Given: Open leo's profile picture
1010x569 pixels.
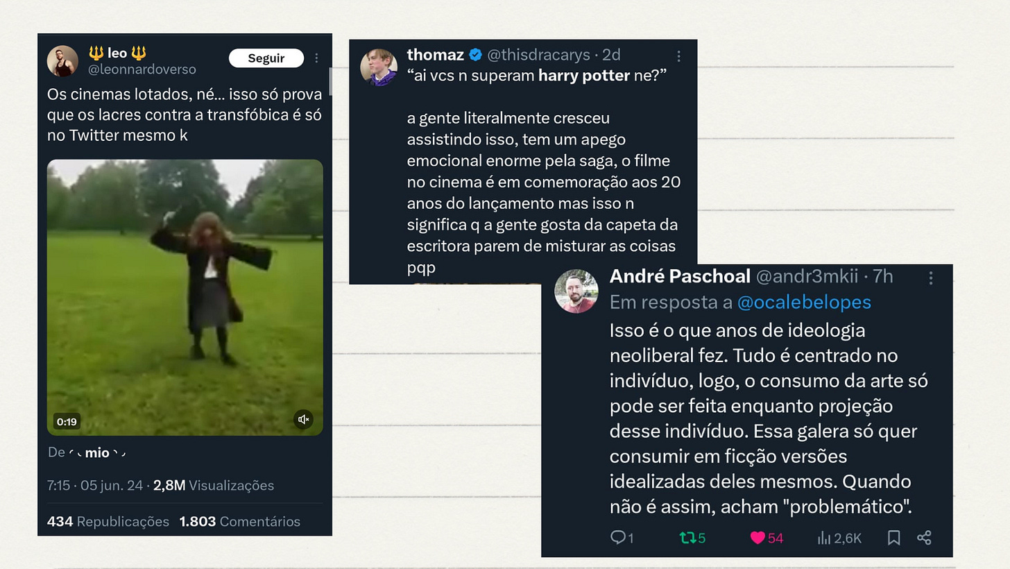Looking at the screenshot, I should pos(62,61).
